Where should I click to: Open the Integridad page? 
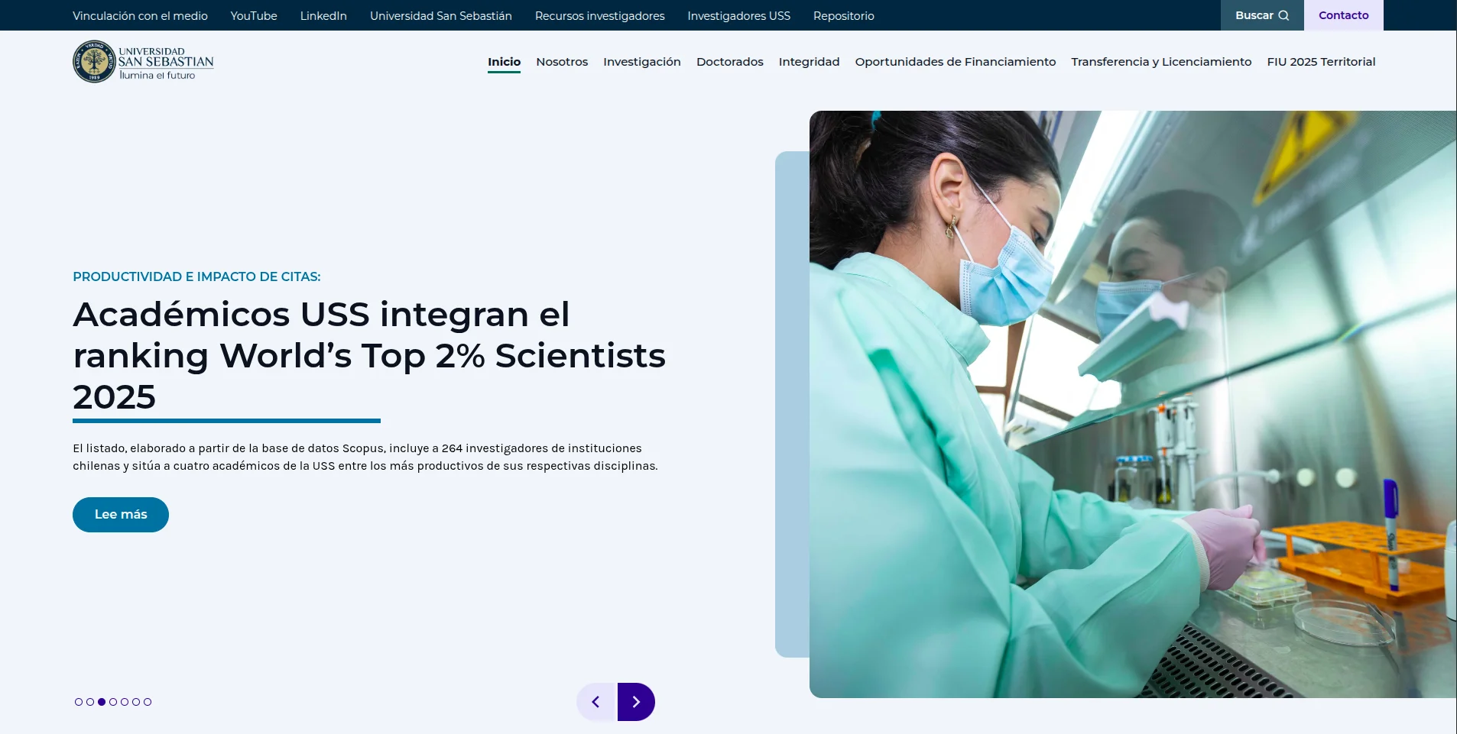(809, 62)
